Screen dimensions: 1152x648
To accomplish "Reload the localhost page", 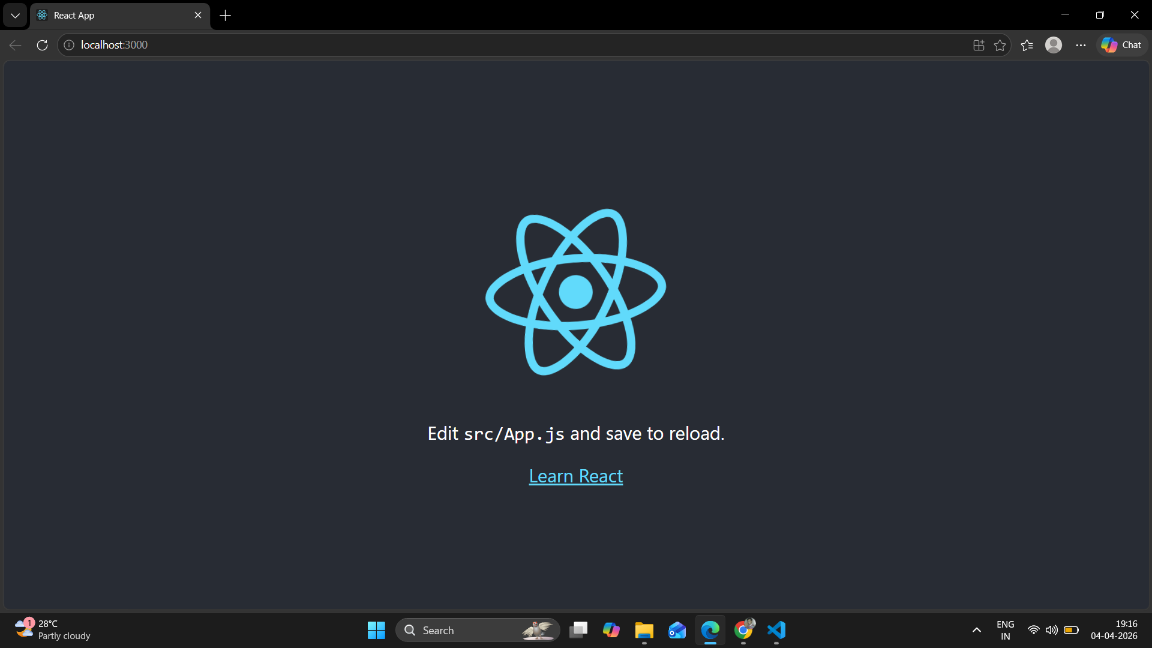I will point(42,45).
